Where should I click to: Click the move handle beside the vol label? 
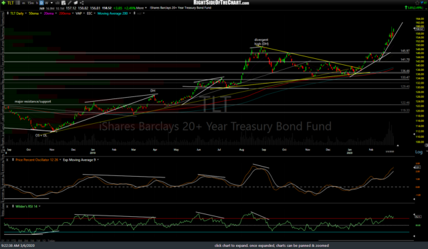point(134,13)
